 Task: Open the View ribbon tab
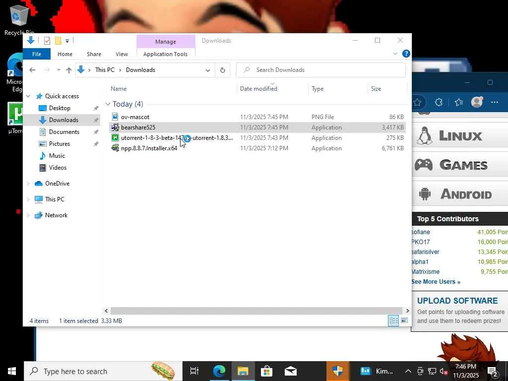(x=122, y=54)
